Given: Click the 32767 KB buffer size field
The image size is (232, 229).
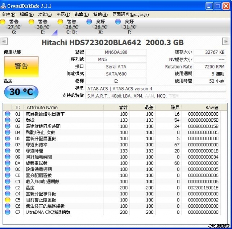Looking at the screenshot, I should click(x=210, y=52).
